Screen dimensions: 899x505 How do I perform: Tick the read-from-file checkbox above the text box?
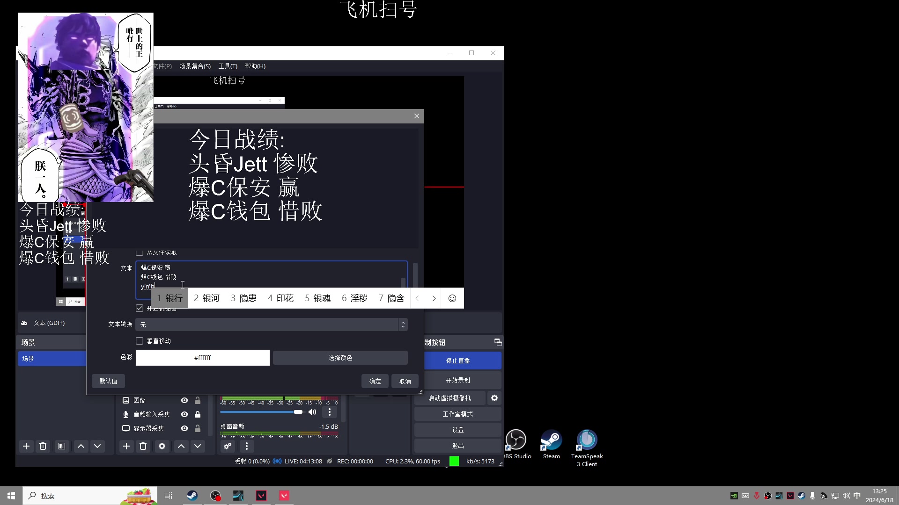(x=140, y=253)
